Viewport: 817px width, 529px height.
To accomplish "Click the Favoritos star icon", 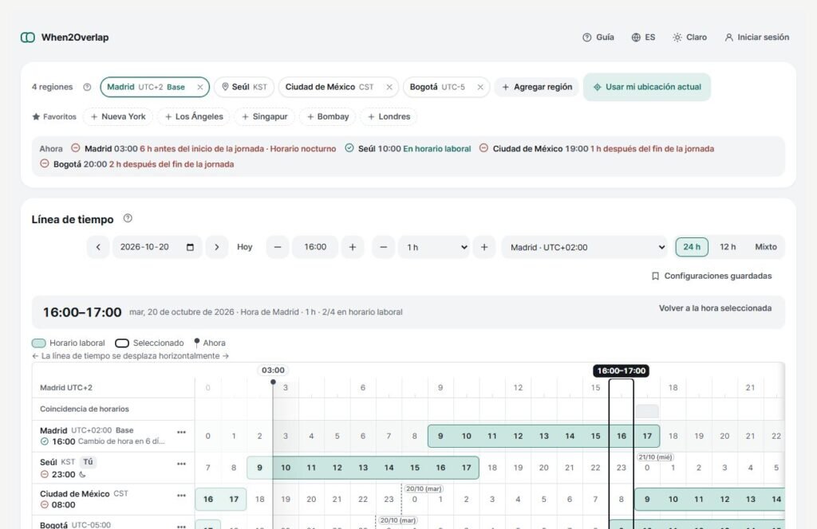I will point(36,116).
